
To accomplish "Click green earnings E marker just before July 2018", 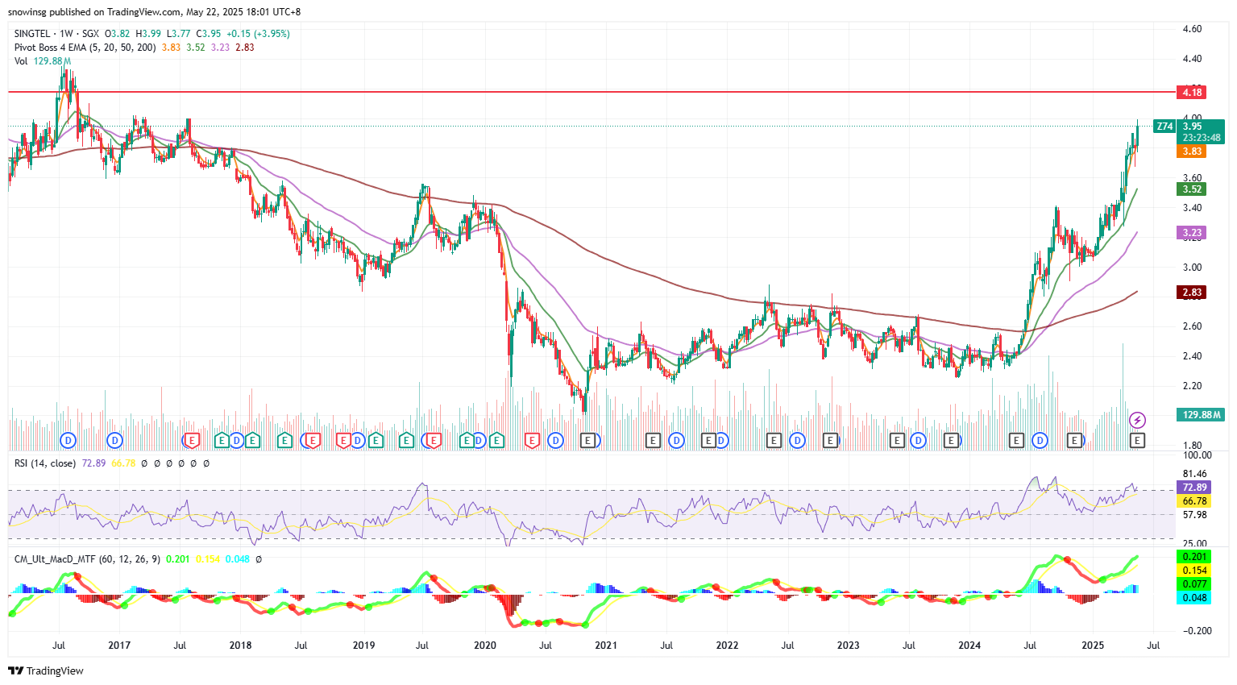I will (284, 440).
